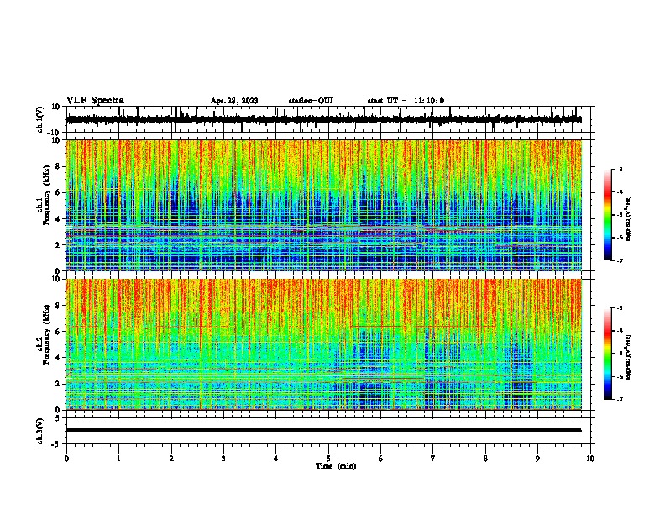The height and width of the screenshot is (514, 665).
Task: Click the "-5" tick on ch.3(V) axis
Action: pyautogui.click(x=57, y=444)
